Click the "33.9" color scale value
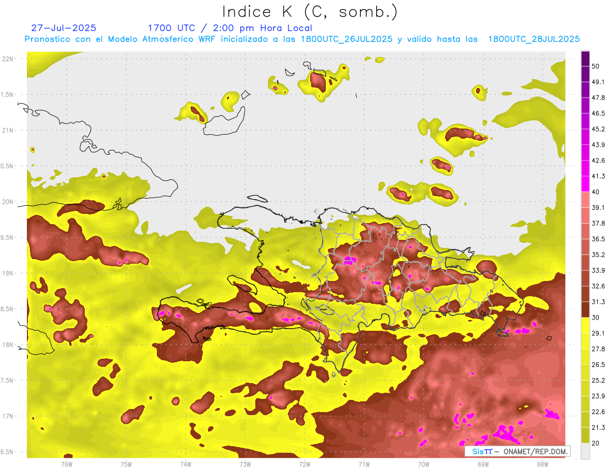This screenshot has width=609, height=471. click(598, 270)
